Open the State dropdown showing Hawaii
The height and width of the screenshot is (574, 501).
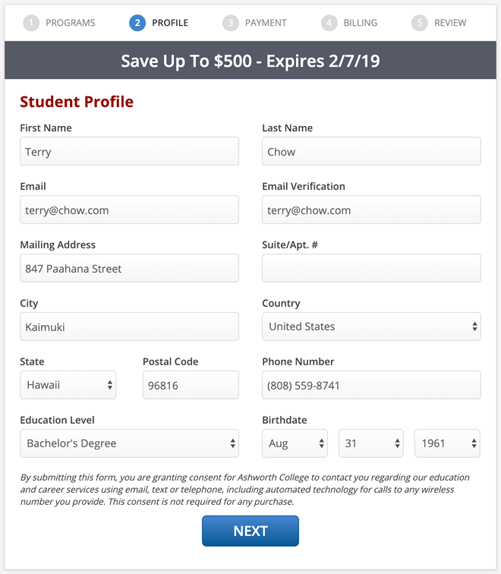(x=68, y=385)
